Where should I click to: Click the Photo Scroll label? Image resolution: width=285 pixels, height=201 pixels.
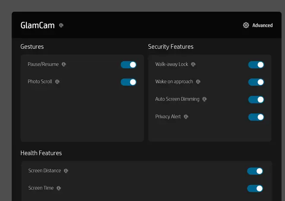pos(40,82)
